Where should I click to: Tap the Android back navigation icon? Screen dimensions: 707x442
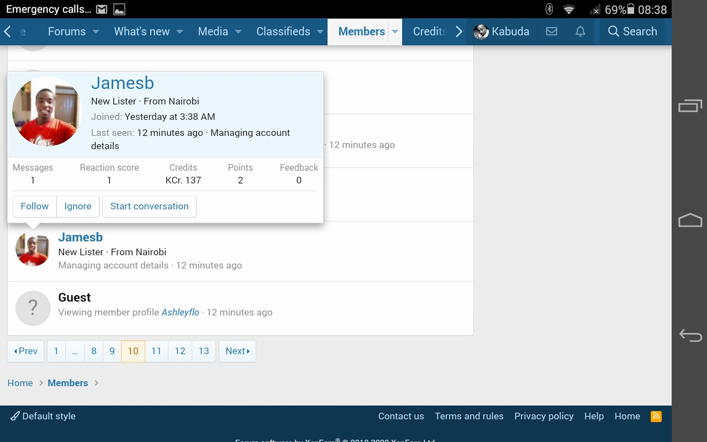(x=690, y=335)
